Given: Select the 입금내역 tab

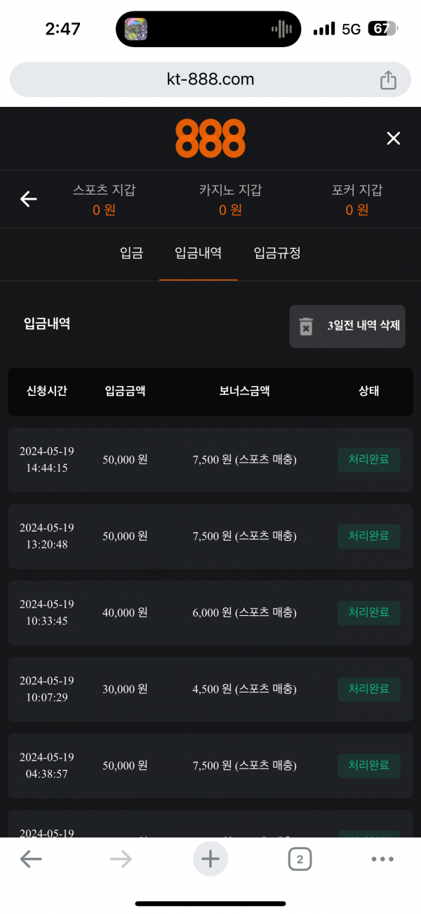Looking at the screenshot, I should [x=198, y=253].
